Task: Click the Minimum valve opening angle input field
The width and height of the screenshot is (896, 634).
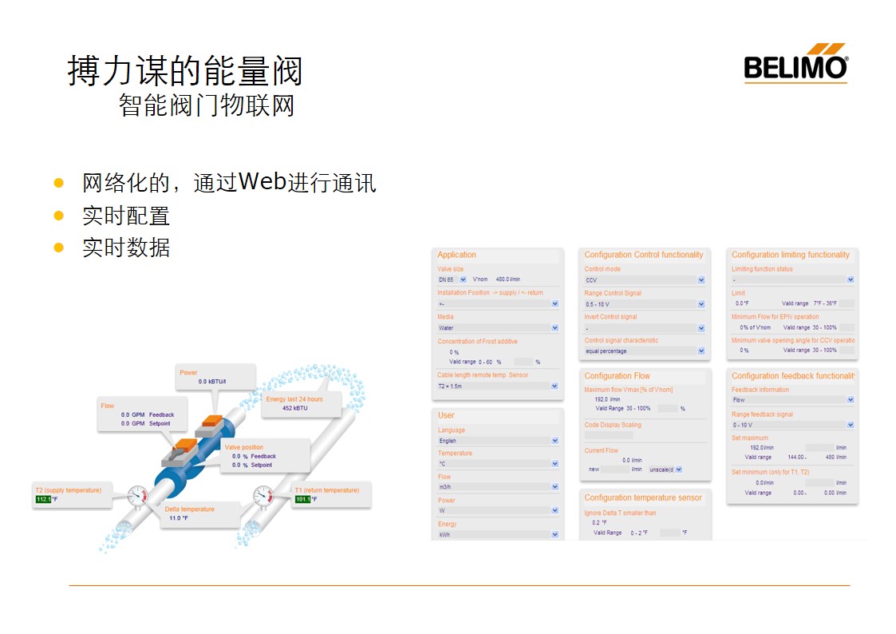Action: coord(847,350)
